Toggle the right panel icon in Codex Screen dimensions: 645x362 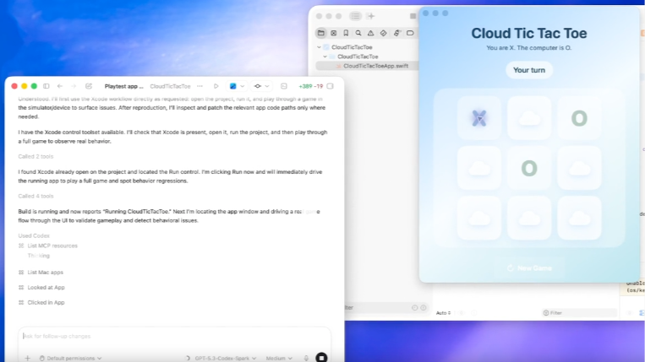click(330, 86)
